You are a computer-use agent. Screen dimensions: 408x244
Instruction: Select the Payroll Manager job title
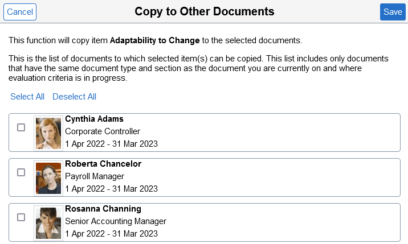[95, 176]
